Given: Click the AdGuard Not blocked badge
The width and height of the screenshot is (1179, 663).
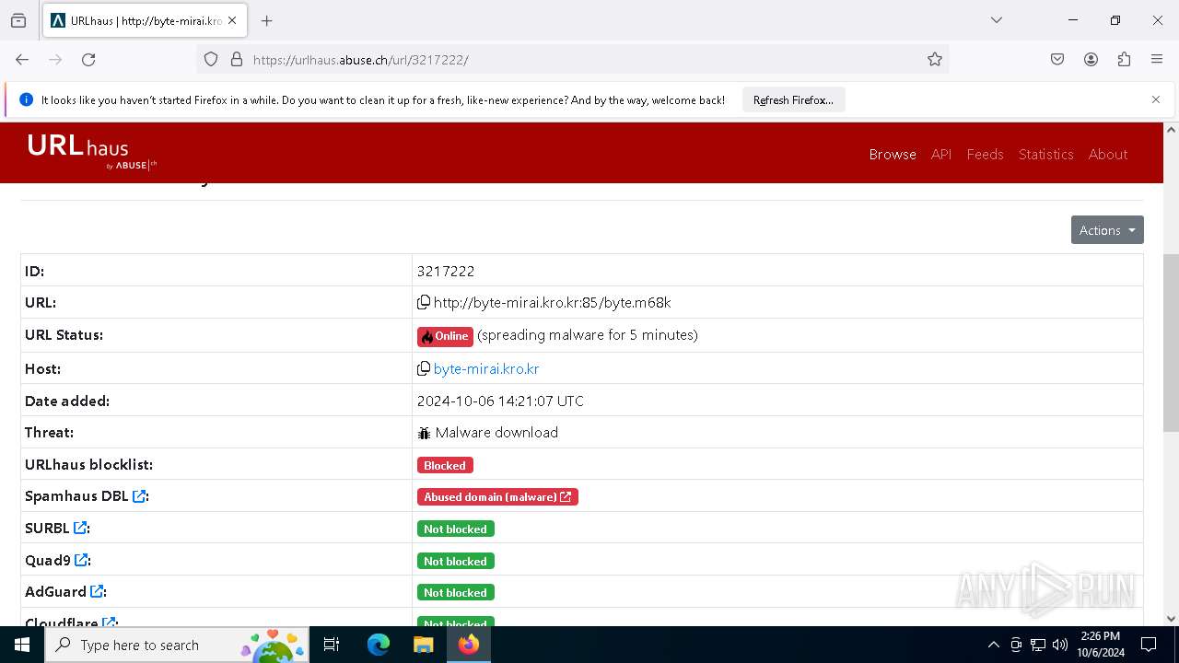Looking at the screenshot, I should [x=455, y=592].
